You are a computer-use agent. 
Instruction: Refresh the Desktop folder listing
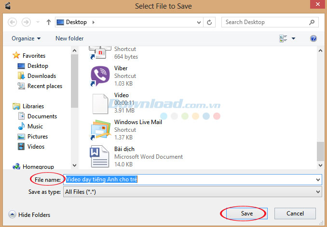(x=209, y=22)
